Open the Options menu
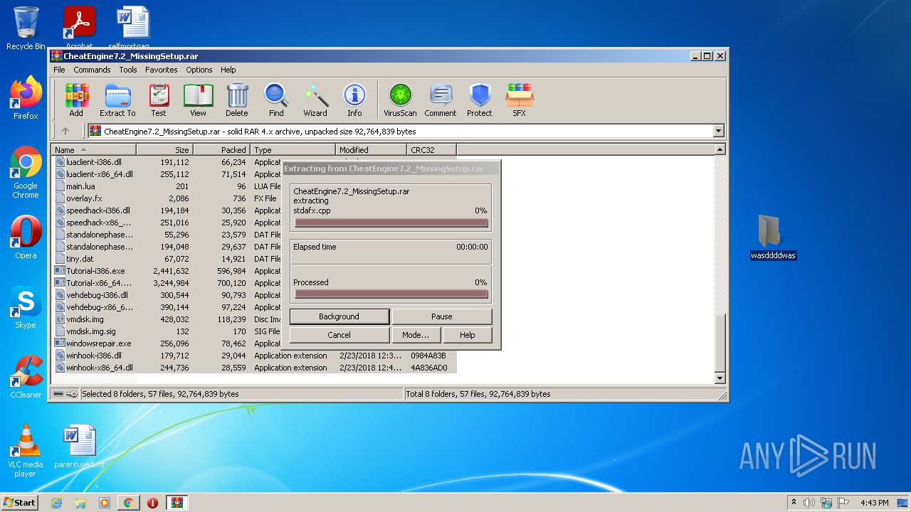This screenshot has height=512, width=911. pyautogui.click(x=199, y=70)
